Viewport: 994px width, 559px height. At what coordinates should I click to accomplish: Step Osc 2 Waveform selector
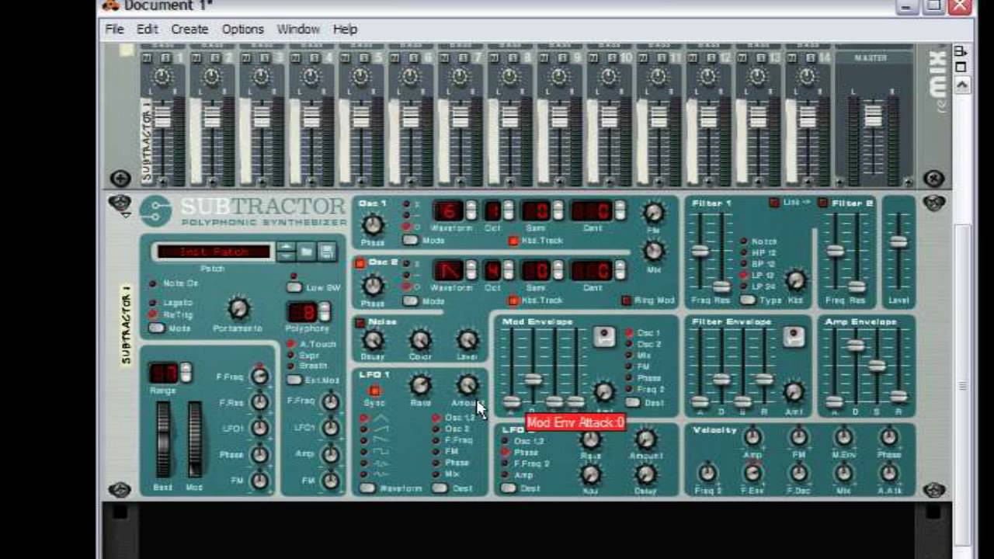coord(471,270)
